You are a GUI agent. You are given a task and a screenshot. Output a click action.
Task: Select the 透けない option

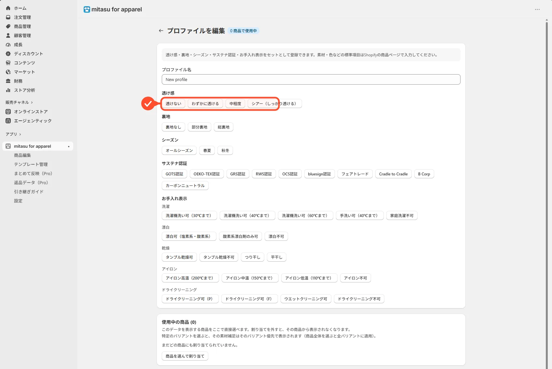pyautogui.click(x=173, y=104)
